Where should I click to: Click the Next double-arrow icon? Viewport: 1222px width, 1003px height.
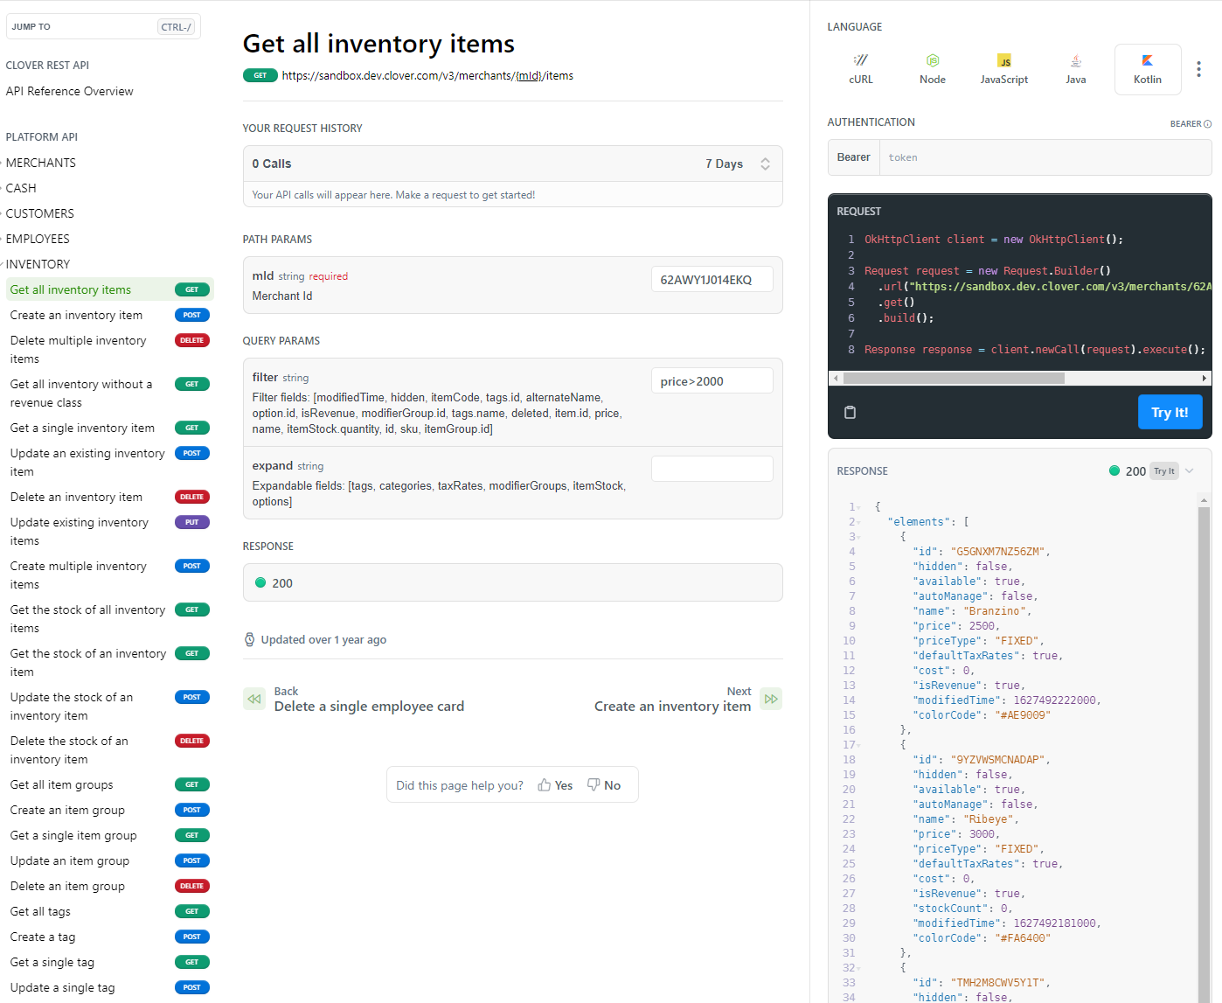tap(771, 699)
